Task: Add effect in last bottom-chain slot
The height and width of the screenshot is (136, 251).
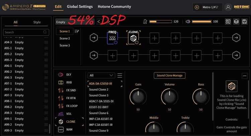Action: click(x=218, y=56)
